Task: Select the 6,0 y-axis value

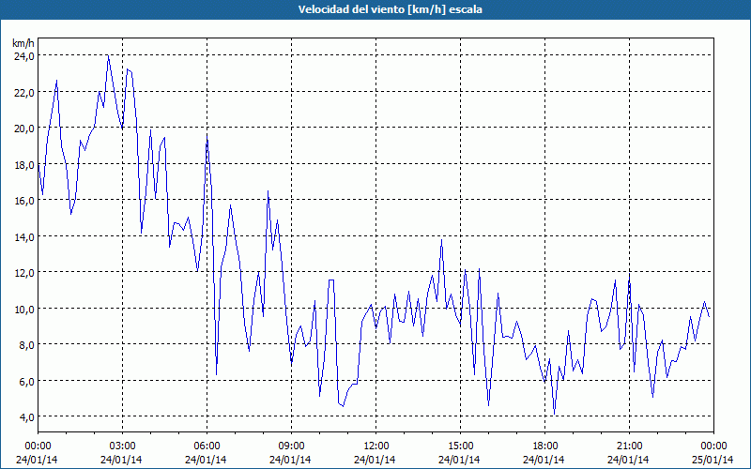Action: pos(27,382)
